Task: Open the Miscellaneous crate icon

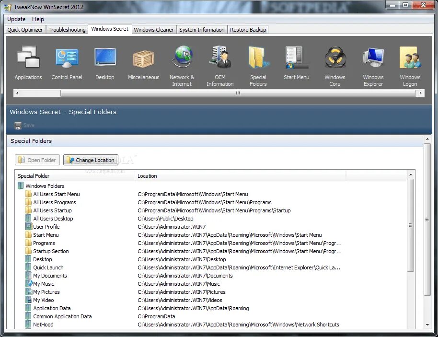Action: tap(143, 59)
